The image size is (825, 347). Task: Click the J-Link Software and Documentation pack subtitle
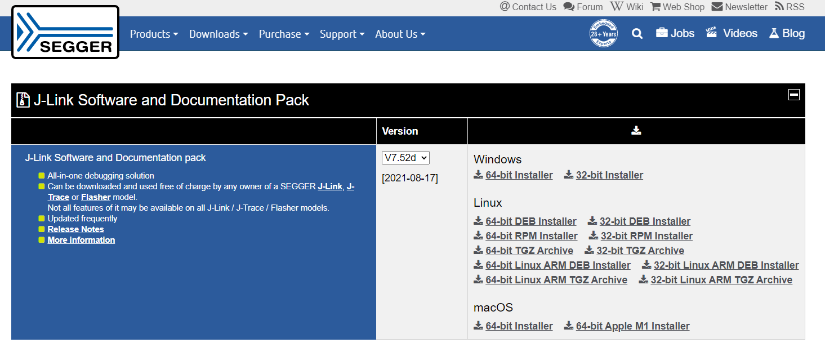115,158
